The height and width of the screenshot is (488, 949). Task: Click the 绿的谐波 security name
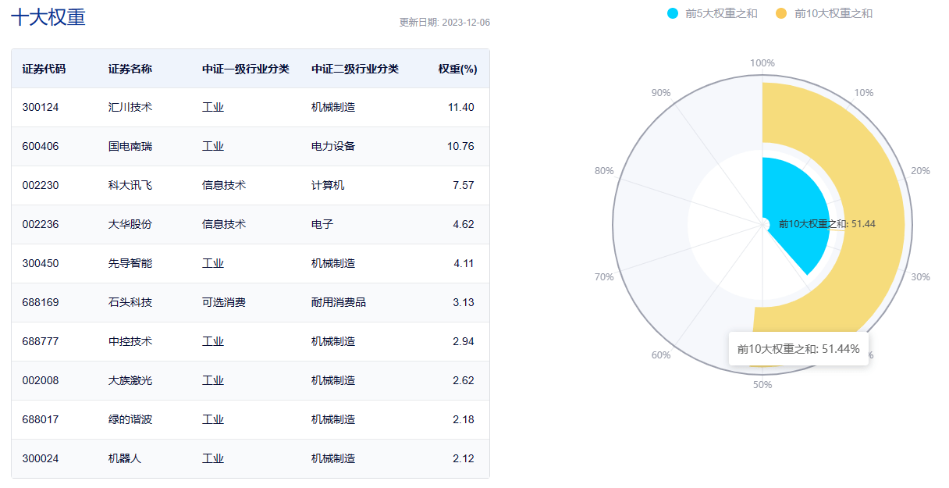(x=130, y=419)
